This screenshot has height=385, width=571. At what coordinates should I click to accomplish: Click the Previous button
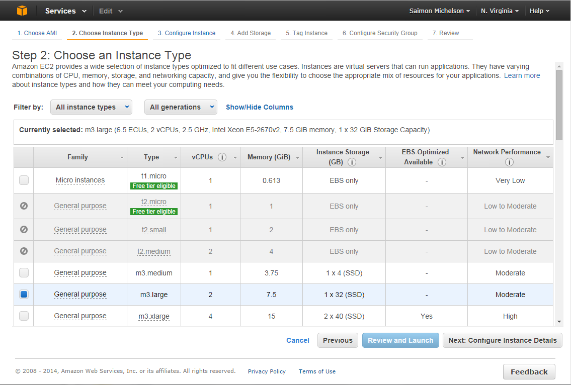pos(338,340)
